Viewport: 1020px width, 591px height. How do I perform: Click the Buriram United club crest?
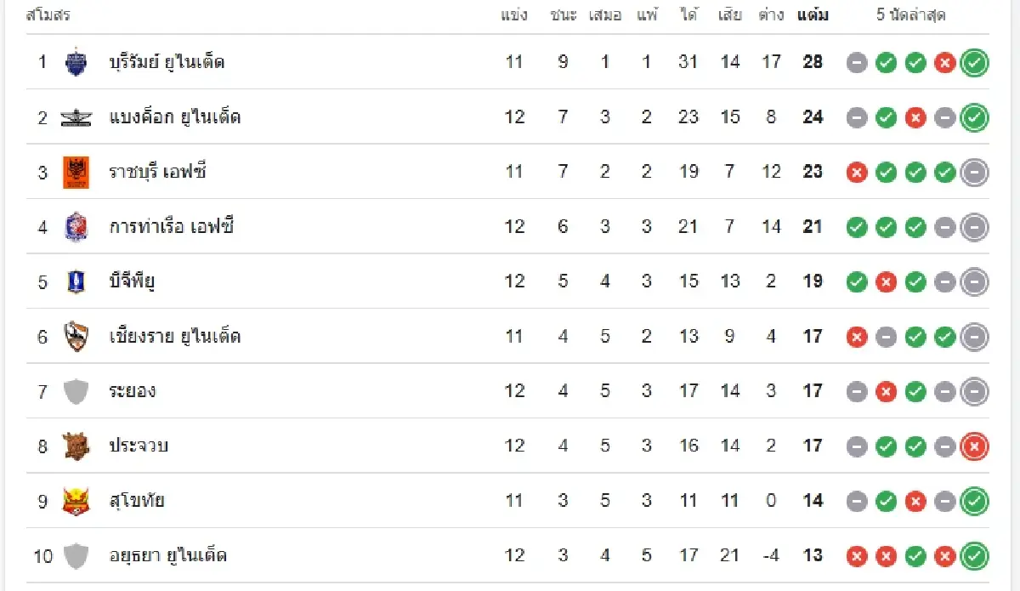point(76,62)
